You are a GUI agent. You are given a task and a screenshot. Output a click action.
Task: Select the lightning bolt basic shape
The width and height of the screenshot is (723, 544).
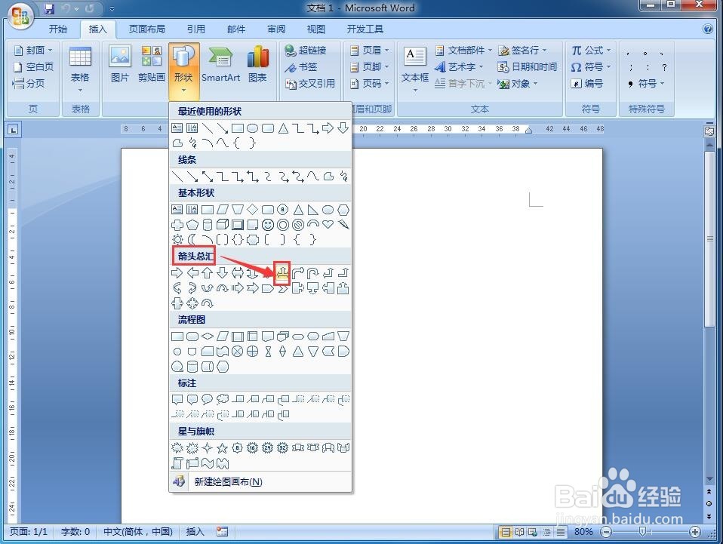(343, 225)
